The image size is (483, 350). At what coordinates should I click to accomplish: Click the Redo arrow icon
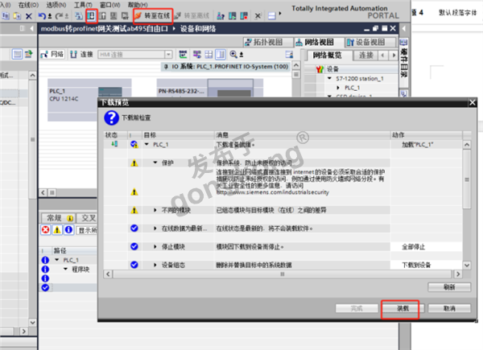click(x=59, y=16)
